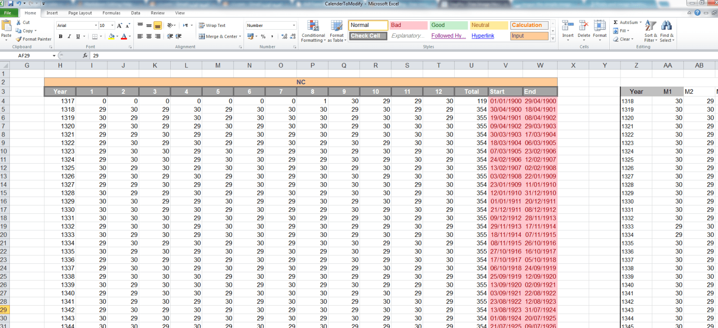Align text right in cell

tap(157, 36)
